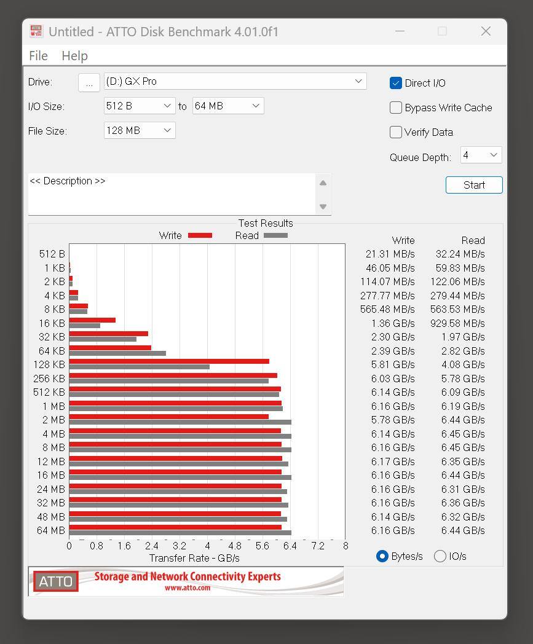This screenshot has height=644, width=533.
Task: Click the Start benchmark button
Action: [474, 185]
